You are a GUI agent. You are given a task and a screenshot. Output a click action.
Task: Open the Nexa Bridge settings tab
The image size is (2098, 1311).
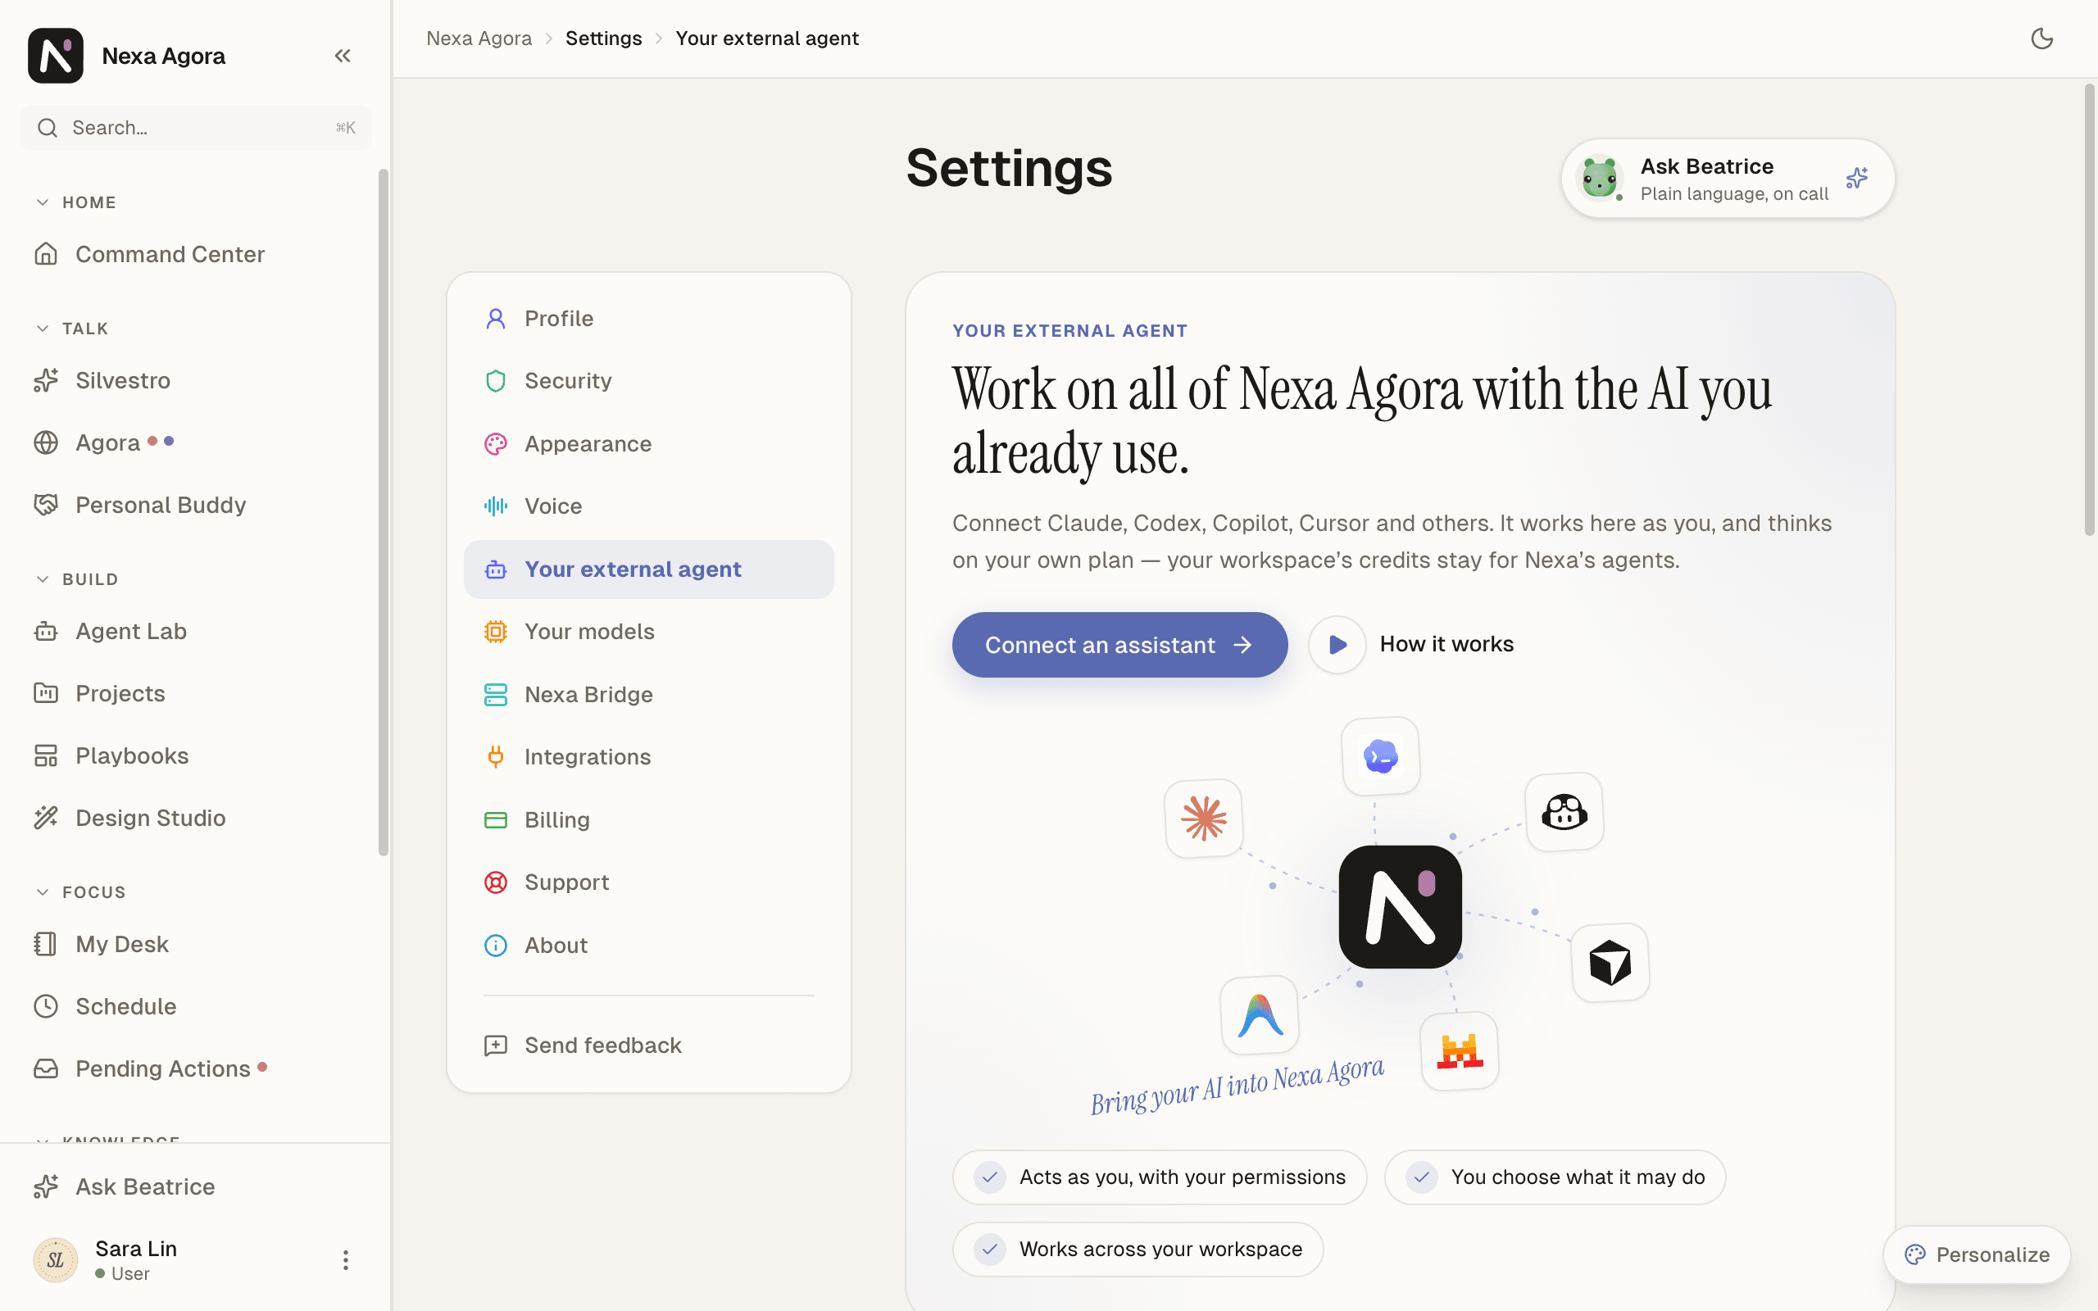[x=648, y=695]
